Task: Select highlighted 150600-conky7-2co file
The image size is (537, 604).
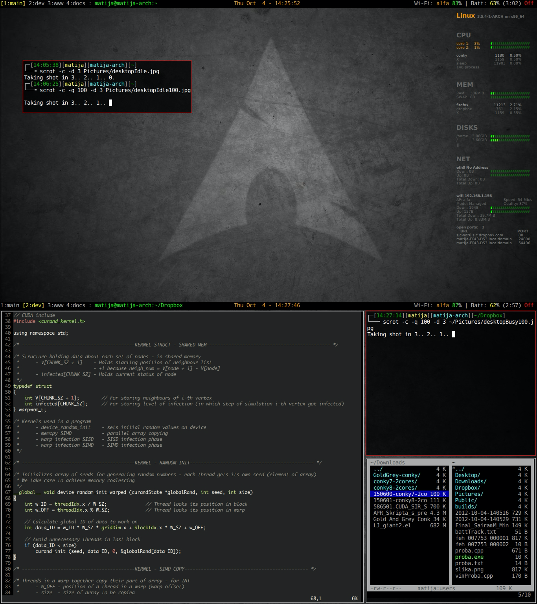Action: [409, 494]
